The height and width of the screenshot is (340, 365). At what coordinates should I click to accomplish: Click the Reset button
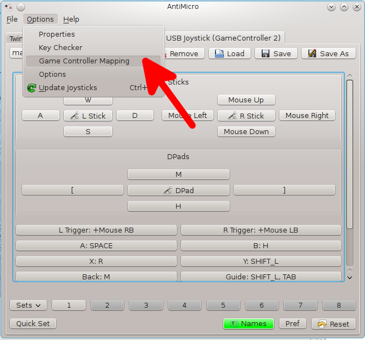point(334,324)
